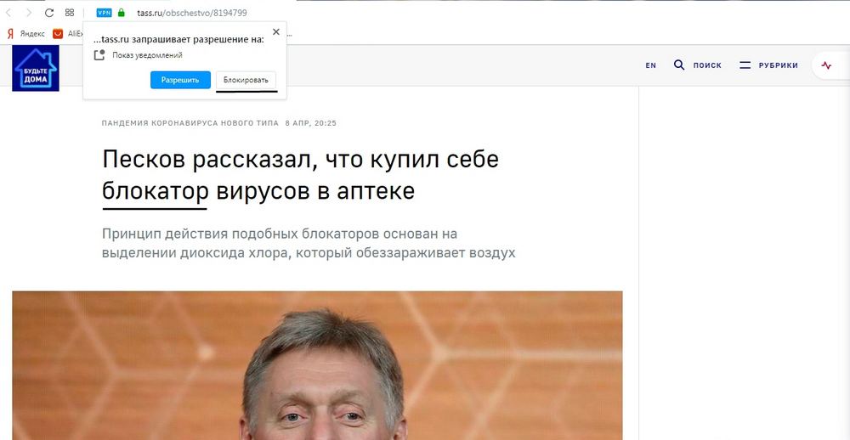Toggle the VPN badge in address bar
850x440 pixels.
tap(104, 13)
